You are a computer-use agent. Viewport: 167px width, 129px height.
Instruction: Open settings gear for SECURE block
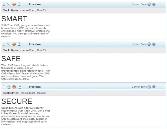(149, 87)
